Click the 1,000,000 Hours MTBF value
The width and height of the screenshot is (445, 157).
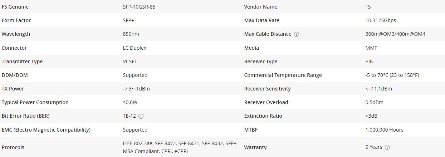click(384, 130)
